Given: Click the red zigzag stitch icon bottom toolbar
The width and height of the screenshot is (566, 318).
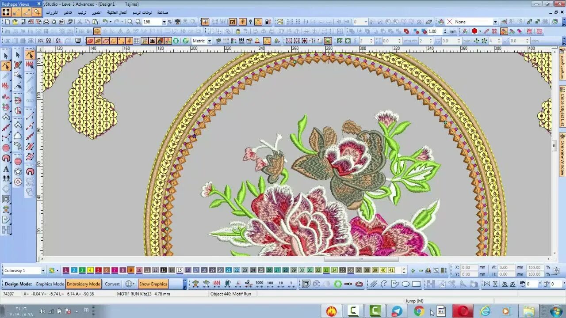Looking at the screenshot, I should point(217,284).
